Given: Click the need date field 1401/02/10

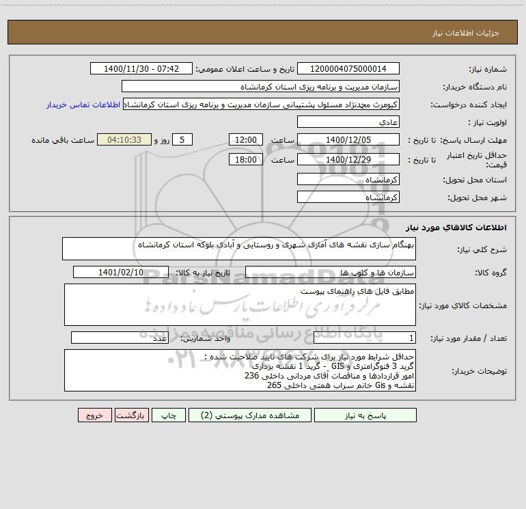Looking at the screenshot, I should point(121,272).
